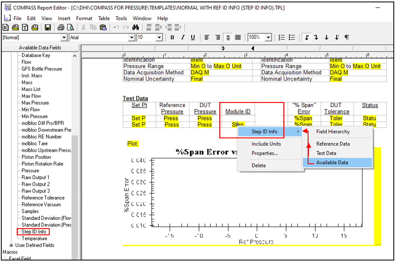The height and width of the screenshot is (262, 396).
Task: Toggle right text alignment
Action: [x=218, y=38]
